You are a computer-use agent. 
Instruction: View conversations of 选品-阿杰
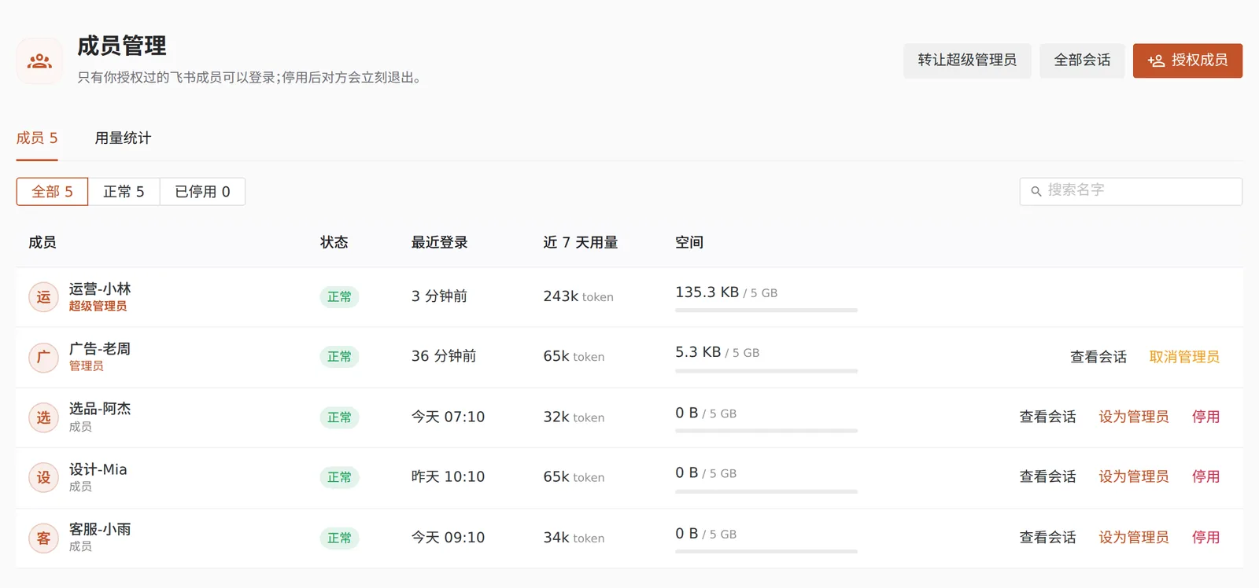click(x=1047, y=417)
